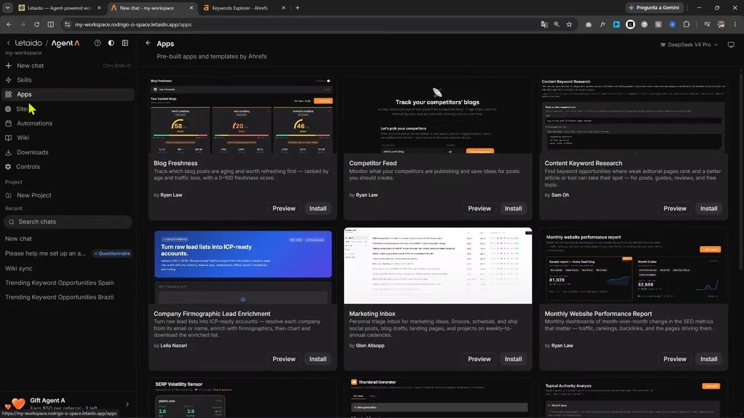Open the help question mark icon
Viewport: 744px width, 418px height.
pos(97,44)
